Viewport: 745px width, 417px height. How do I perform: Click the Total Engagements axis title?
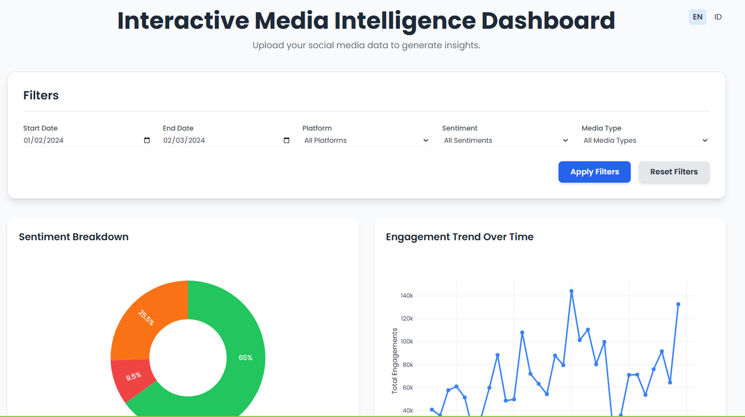tap(395, 361)
